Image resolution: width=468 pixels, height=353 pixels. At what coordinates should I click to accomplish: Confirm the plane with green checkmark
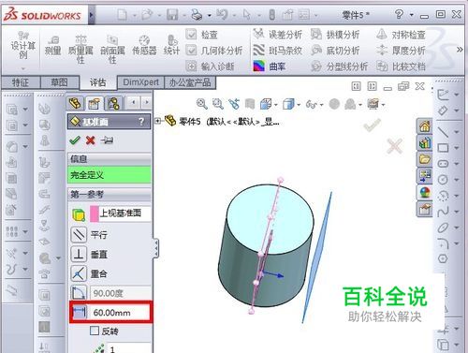(x=75, y=140)
